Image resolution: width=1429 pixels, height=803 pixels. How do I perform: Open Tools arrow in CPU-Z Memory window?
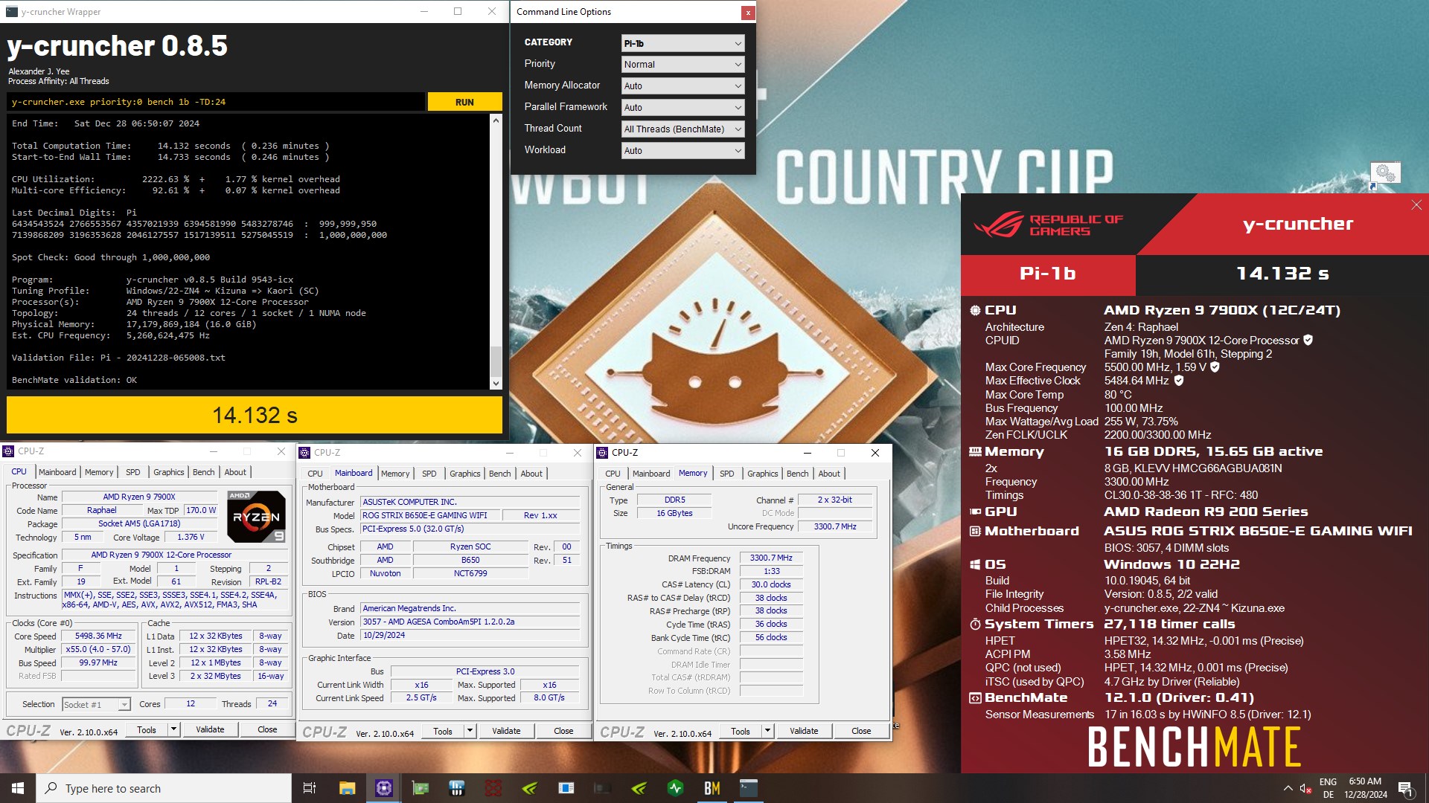point(767,731)
